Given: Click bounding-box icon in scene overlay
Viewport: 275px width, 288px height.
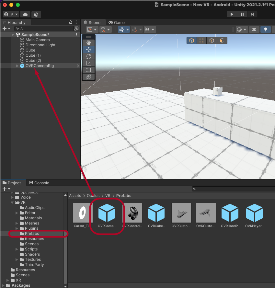Looking at the screenshot, I should (x=201, y=40).
